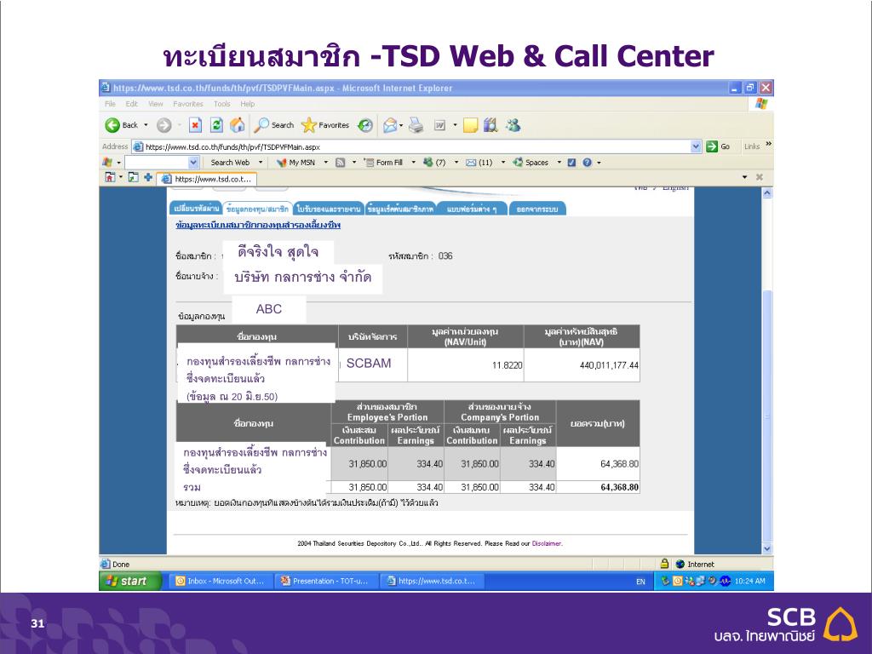The height and width of the screenshot is (654, 872).
Task: Click the Disclaimer link in footer
Action: click(x=547, y=543)
